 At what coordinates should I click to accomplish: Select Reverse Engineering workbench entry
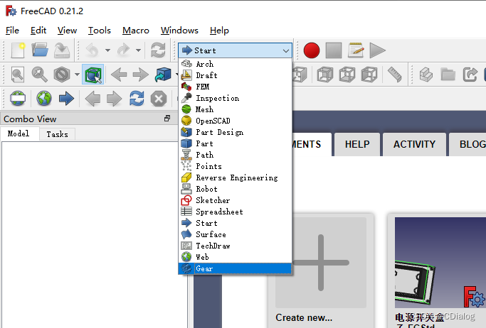tap(235, 177)
